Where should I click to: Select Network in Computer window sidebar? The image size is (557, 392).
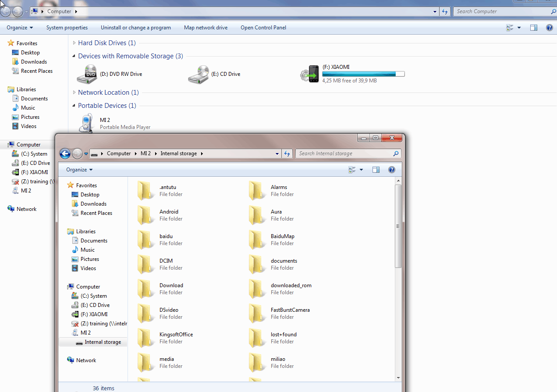click(26, 209)
